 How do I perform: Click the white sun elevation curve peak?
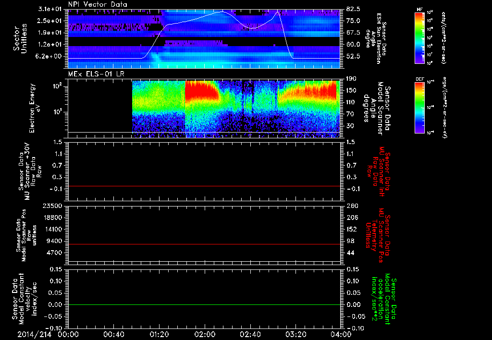pos(221,12)
